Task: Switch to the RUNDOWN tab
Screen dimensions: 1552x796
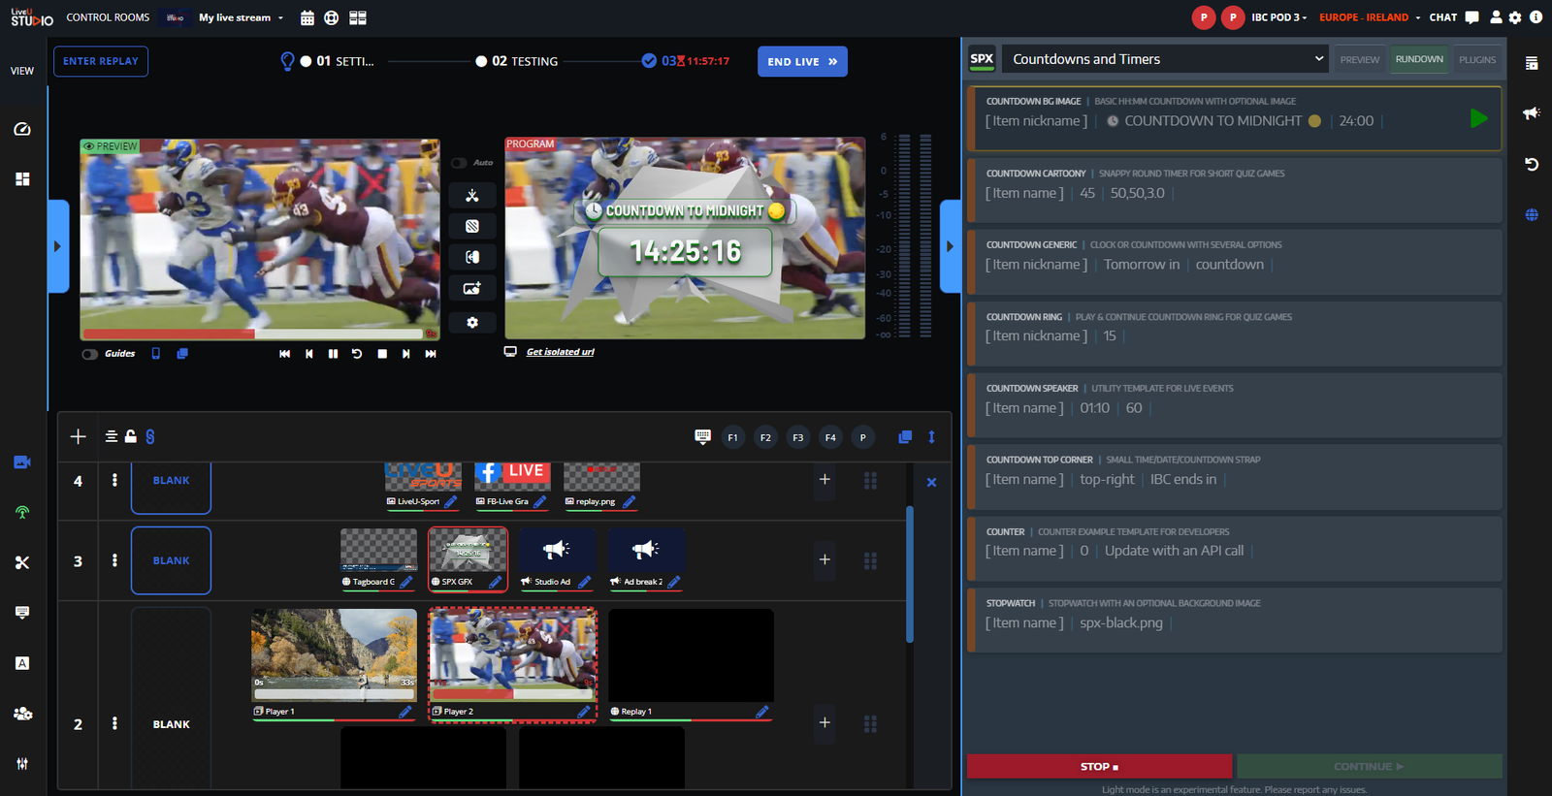Action: pyautogui.click(x=1419, y=59)
